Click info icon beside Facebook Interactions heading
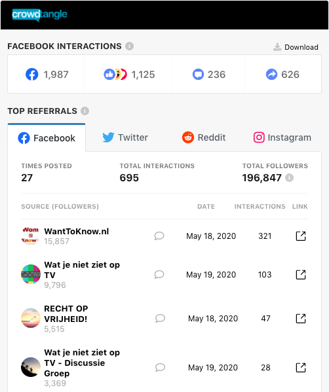This screenshot has height=392, width=329. [x=129, y=46]
